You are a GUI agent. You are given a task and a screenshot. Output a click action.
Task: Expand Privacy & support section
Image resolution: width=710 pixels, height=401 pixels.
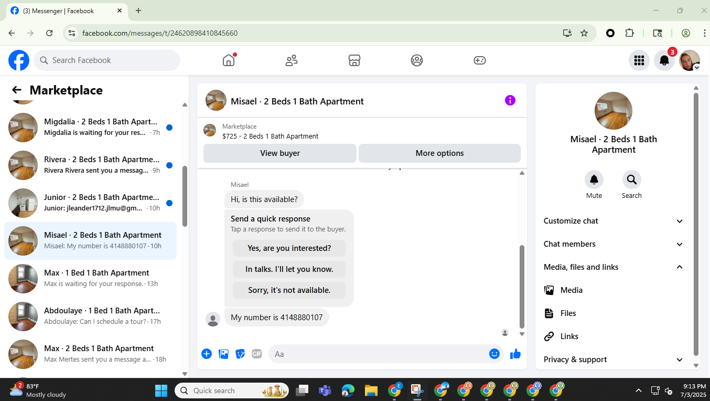(614, 360)
